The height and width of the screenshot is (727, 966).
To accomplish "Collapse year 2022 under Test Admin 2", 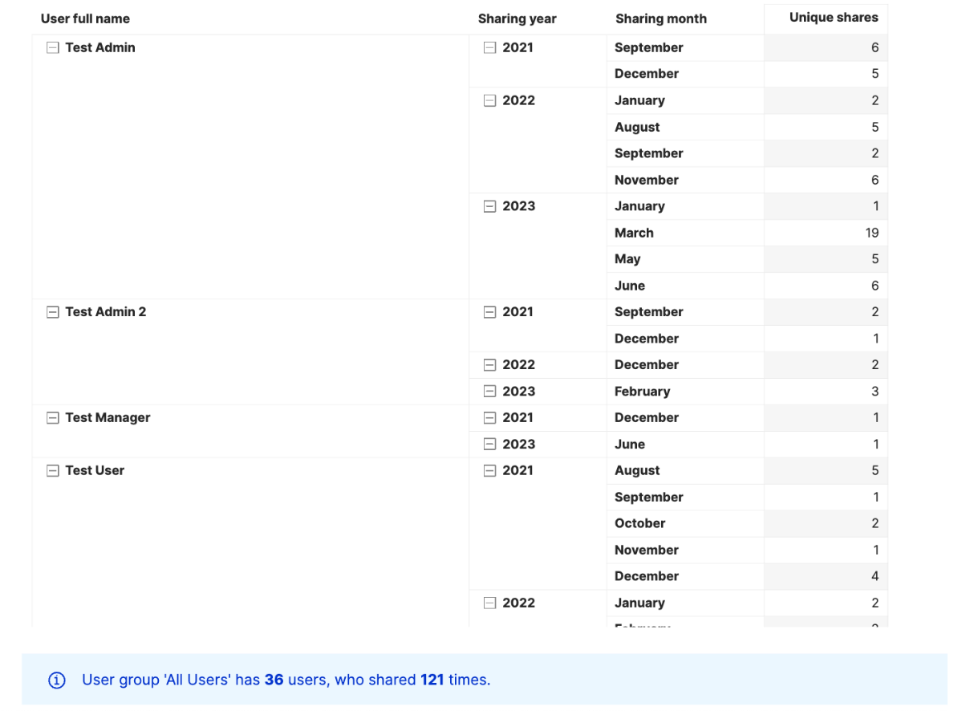I will pos(490,365).
